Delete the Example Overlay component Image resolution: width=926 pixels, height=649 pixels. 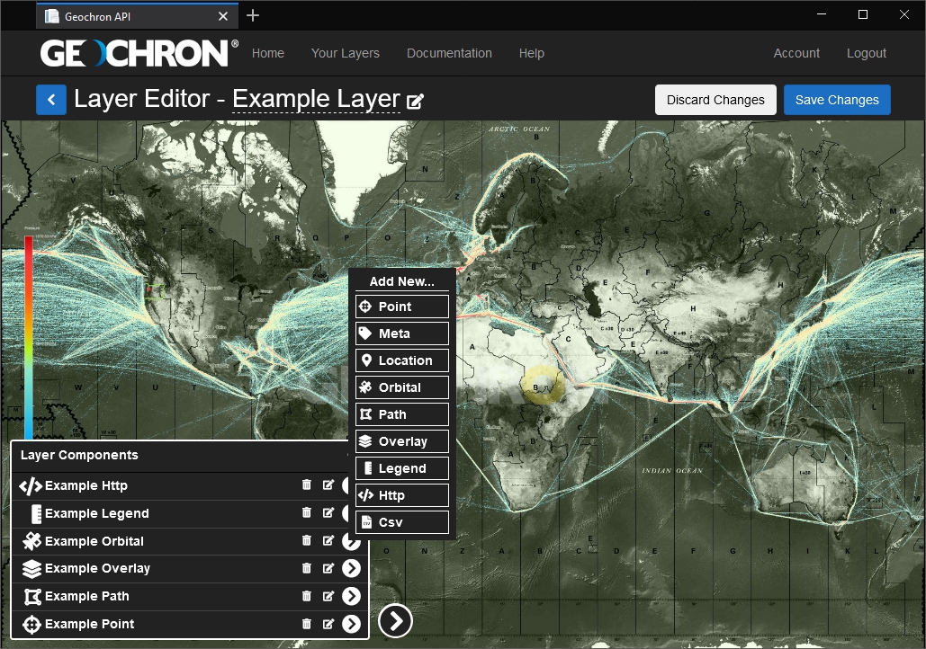click(307, 568)
